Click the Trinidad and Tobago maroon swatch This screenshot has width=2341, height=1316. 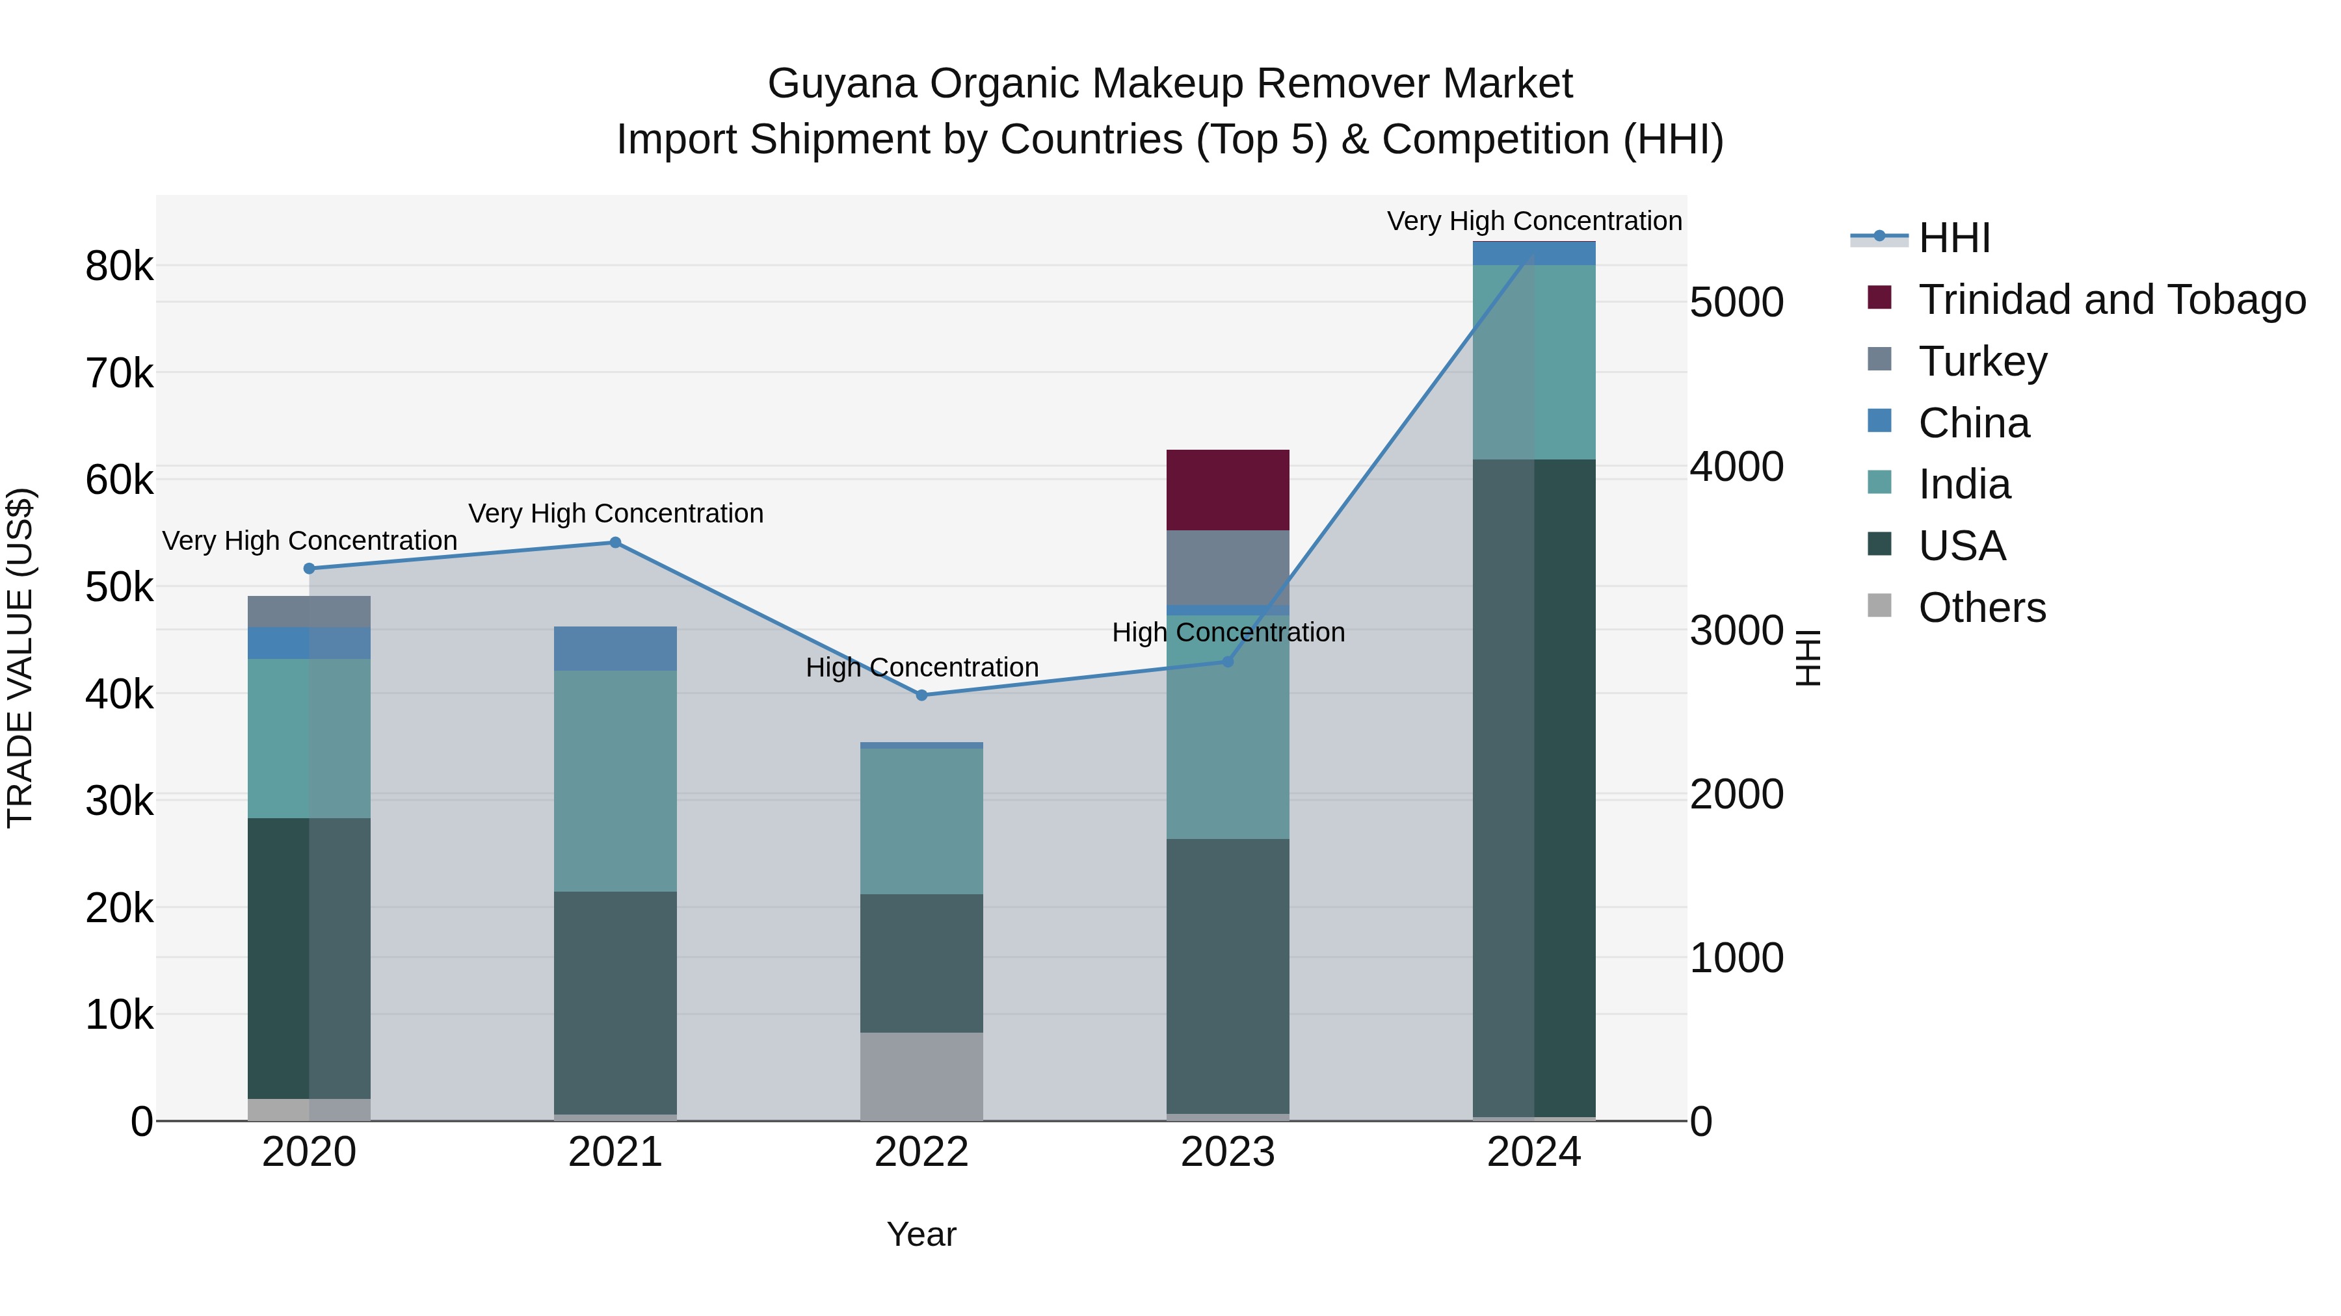1879,297
